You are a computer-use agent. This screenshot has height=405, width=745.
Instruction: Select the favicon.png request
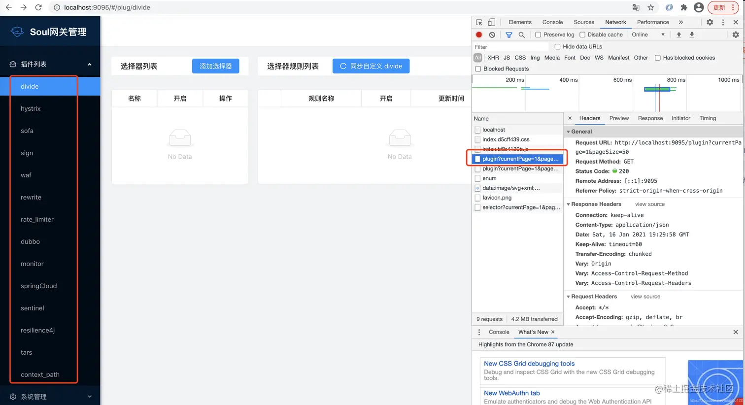tap(517, 198)
